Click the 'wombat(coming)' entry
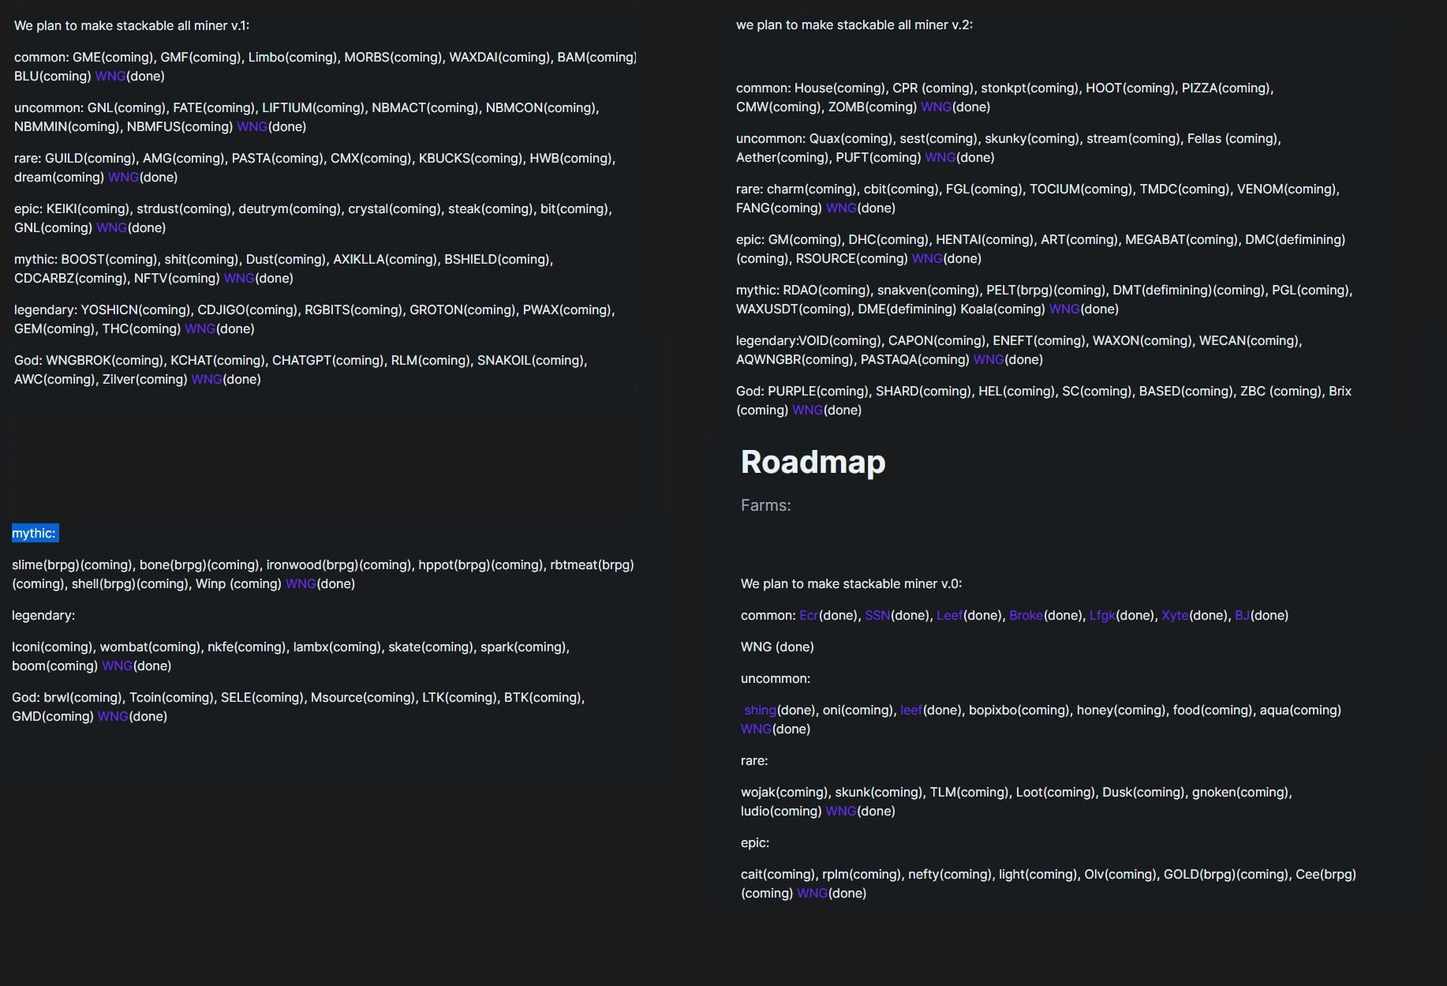The width and height of the screenshot is (1447, 986). [151, 647]
